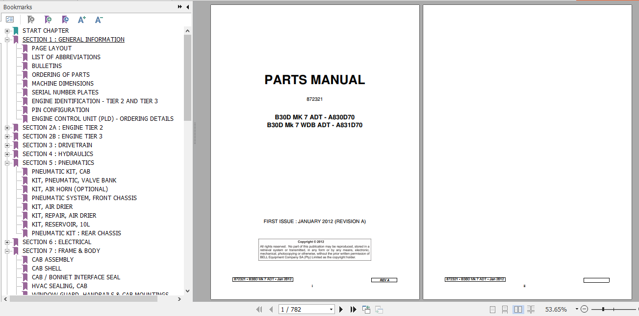Viewport: 639px width, 316px height.
Task: Delete the selected bookmark using toolbar icon
Action: [x=30, y=19]
